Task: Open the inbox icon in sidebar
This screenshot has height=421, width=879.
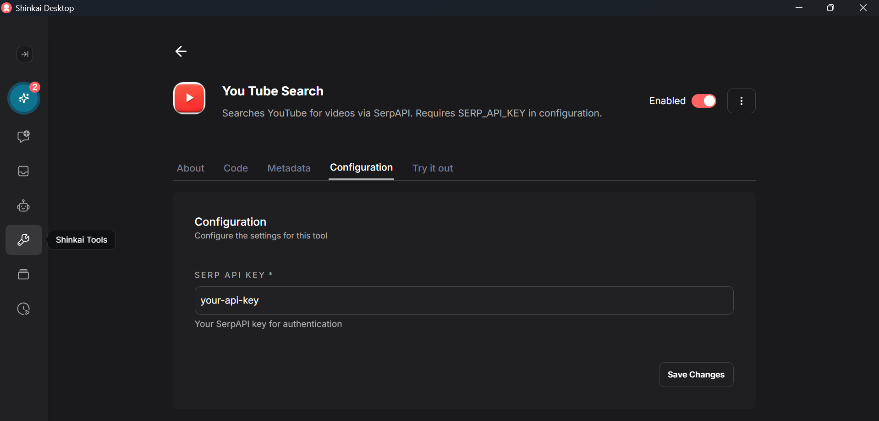Action: pyautogui.click(x=23, y=171)
